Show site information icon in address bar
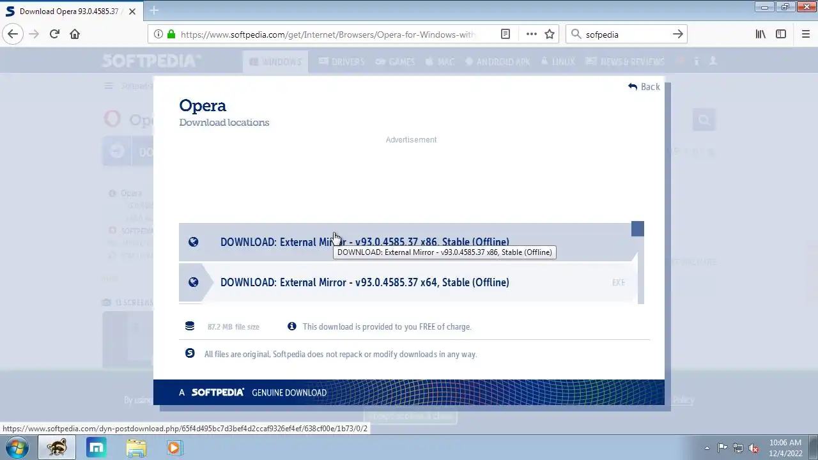The image size is (818, 460). pyautogui.click(x=158, y=34)
